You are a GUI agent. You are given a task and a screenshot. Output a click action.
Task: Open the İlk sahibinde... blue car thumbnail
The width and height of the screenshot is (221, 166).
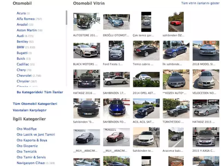point(176,51)
